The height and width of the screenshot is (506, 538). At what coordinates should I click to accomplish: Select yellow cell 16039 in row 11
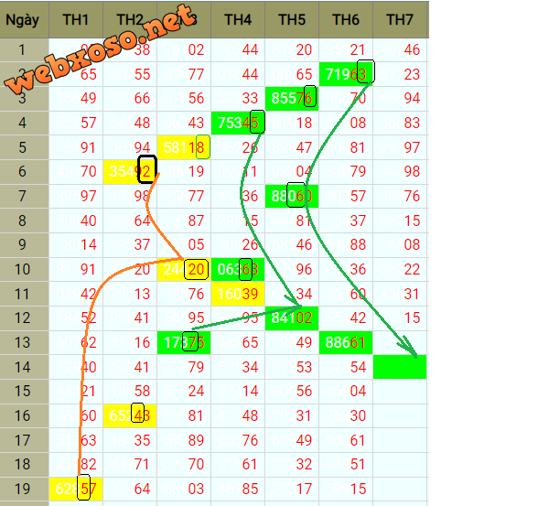click(238, 294)
